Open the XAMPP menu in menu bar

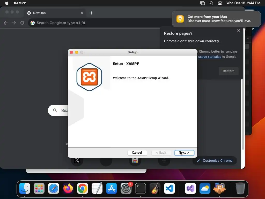point(20,3)
